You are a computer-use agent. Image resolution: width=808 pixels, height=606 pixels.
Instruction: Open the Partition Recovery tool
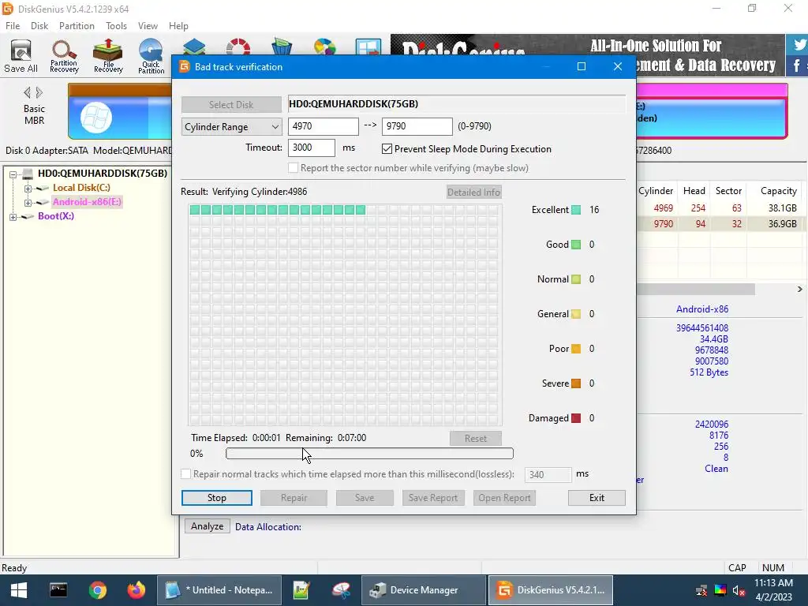tap(64, 56)
